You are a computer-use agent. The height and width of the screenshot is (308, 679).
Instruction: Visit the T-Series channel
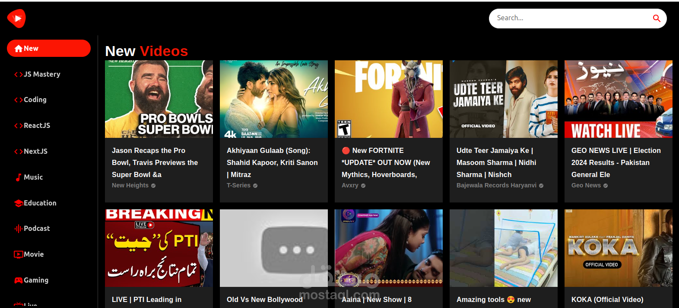[x=238, y=185]
